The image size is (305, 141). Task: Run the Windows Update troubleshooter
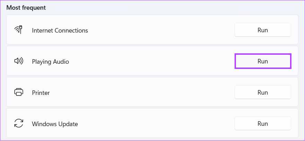pos(263,123)
